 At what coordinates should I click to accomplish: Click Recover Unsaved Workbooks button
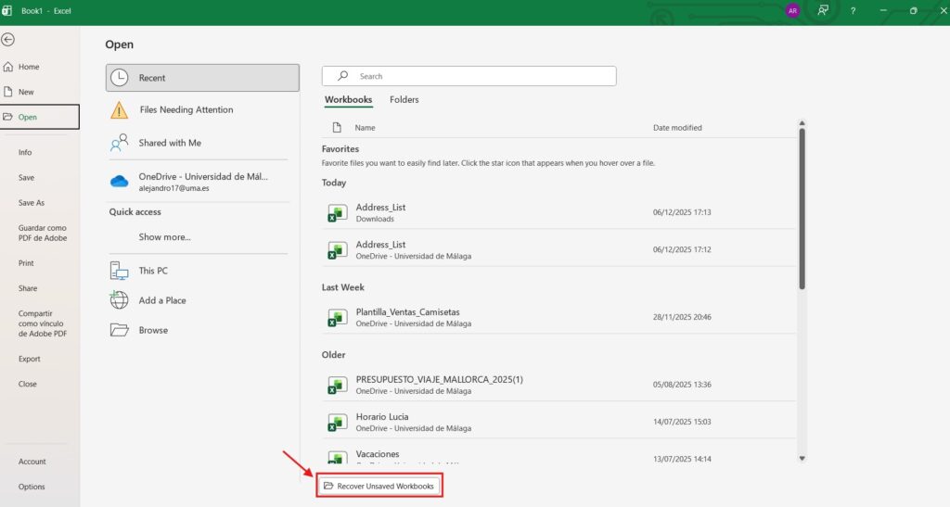[379, 486]
